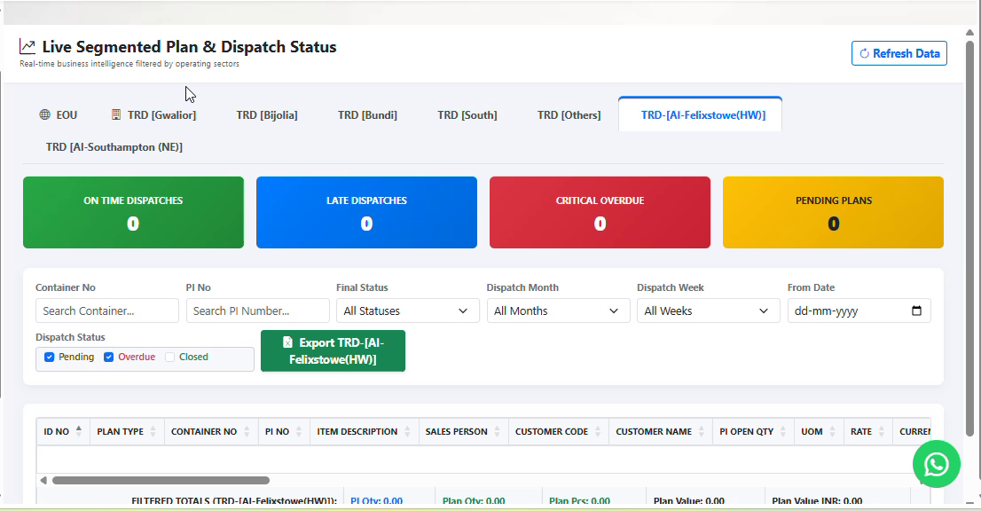
Task: Sort by CUSTOMER CODE column arrows
Action: 598,431
